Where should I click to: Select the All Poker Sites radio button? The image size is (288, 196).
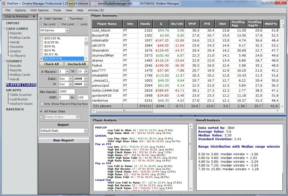(x=41, y=112)
